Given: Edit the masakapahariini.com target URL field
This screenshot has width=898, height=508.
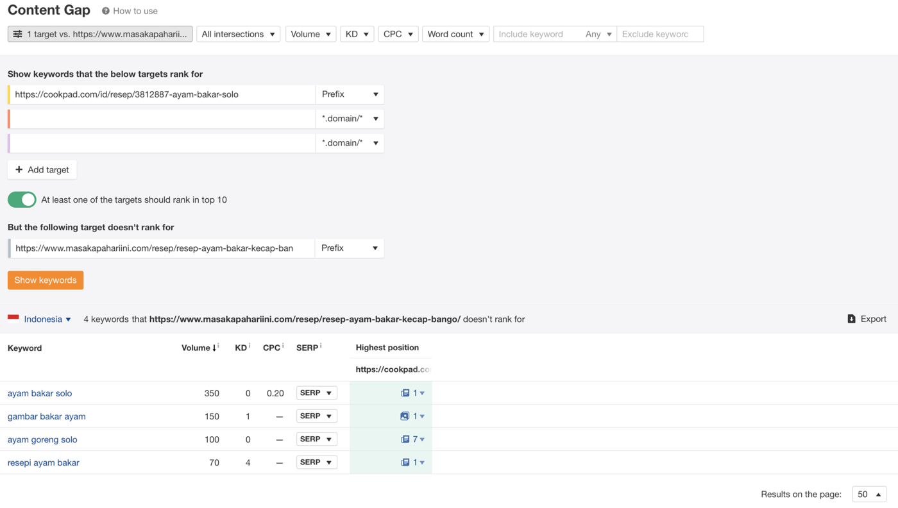Looking at the screenshot, I should pos(162,248).
